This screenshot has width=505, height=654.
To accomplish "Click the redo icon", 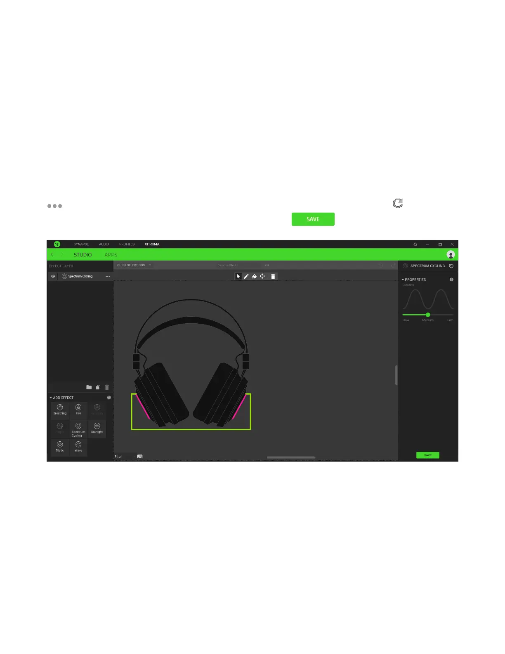I will [x=393, y=265].
